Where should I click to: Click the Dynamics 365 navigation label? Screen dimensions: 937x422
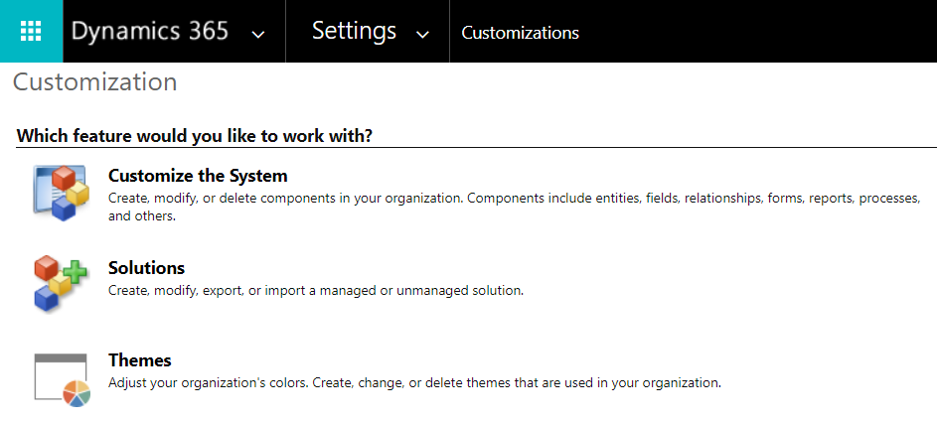[150, 31]
